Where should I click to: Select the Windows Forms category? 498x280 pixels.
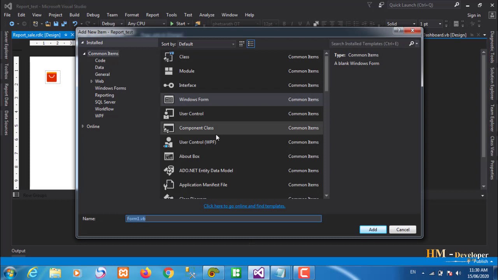pos(110,88)
